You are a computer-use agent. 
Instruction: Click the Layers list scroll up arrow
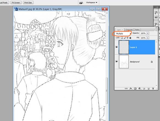156,42
